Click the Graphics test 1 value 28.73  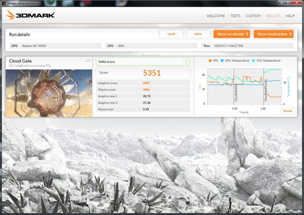click(147, 96)
